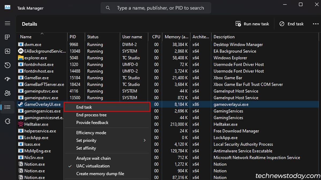Open the Services puzzle icon in sidebar
This screenshot has height=180, width=321.
coord(7,121)
